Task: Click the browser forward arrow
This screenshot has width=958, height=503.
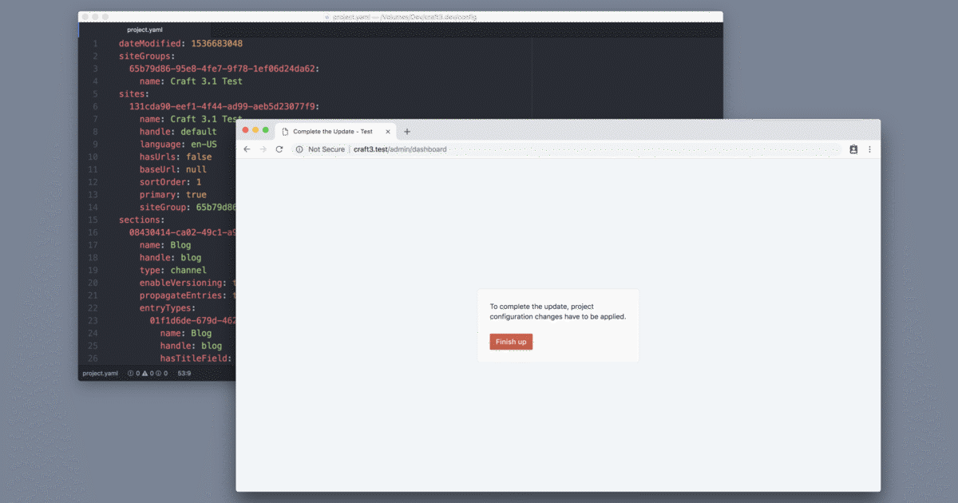Action: click(x=263, y=149)
